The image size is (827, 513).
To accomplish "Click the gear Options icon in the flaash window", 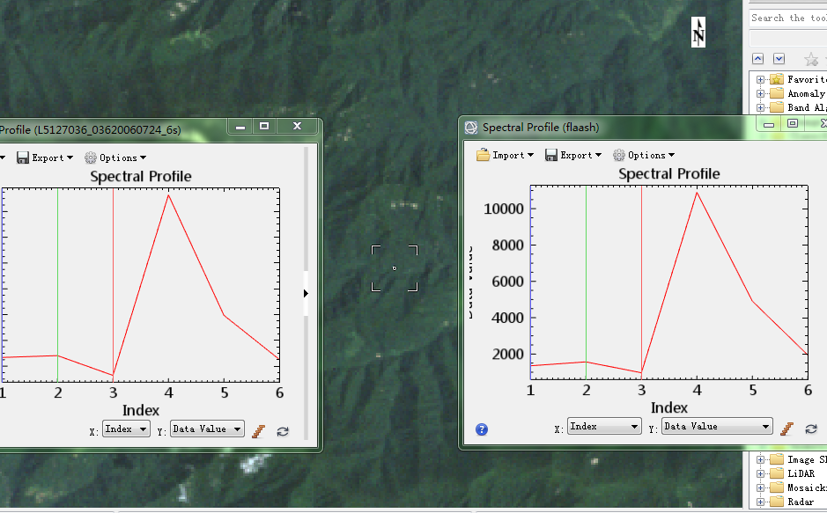I will click(618, 155).
